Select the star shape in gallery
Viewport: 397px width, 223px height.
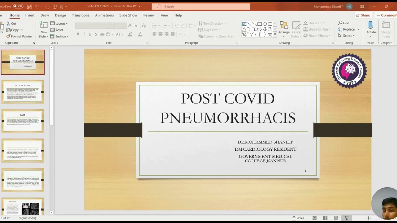point(270,34)
